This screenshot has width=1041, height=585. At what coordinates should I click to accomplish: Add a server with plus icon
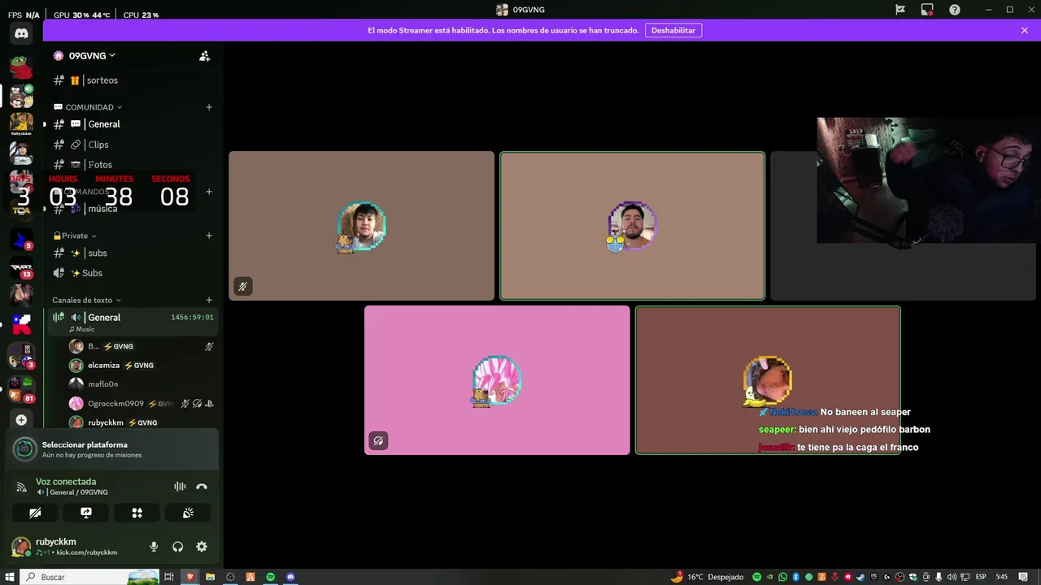click(21, 420)
